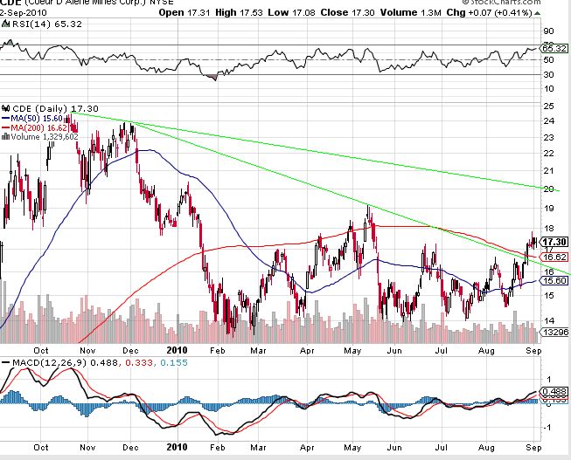Click the 17.30 last-price tag on price axis
Image resolution: width=571 pixels, height=460 pixels.
click(554, 242)
